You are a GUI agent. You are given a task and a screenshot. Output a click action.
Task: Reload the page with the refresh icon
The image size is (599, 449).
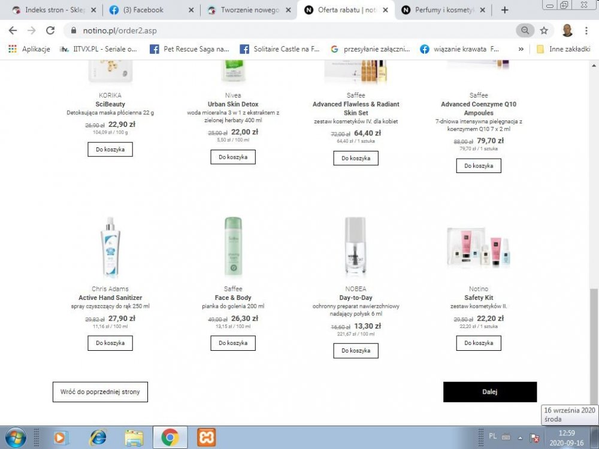pos(50,31)
